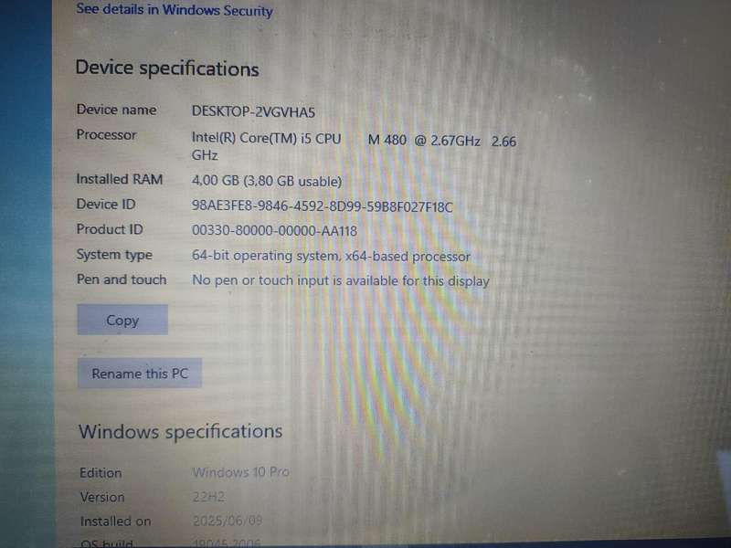Screen dimensions: 731x548
Task: Click the Windows specifications heading
Action: click(180, 431)
